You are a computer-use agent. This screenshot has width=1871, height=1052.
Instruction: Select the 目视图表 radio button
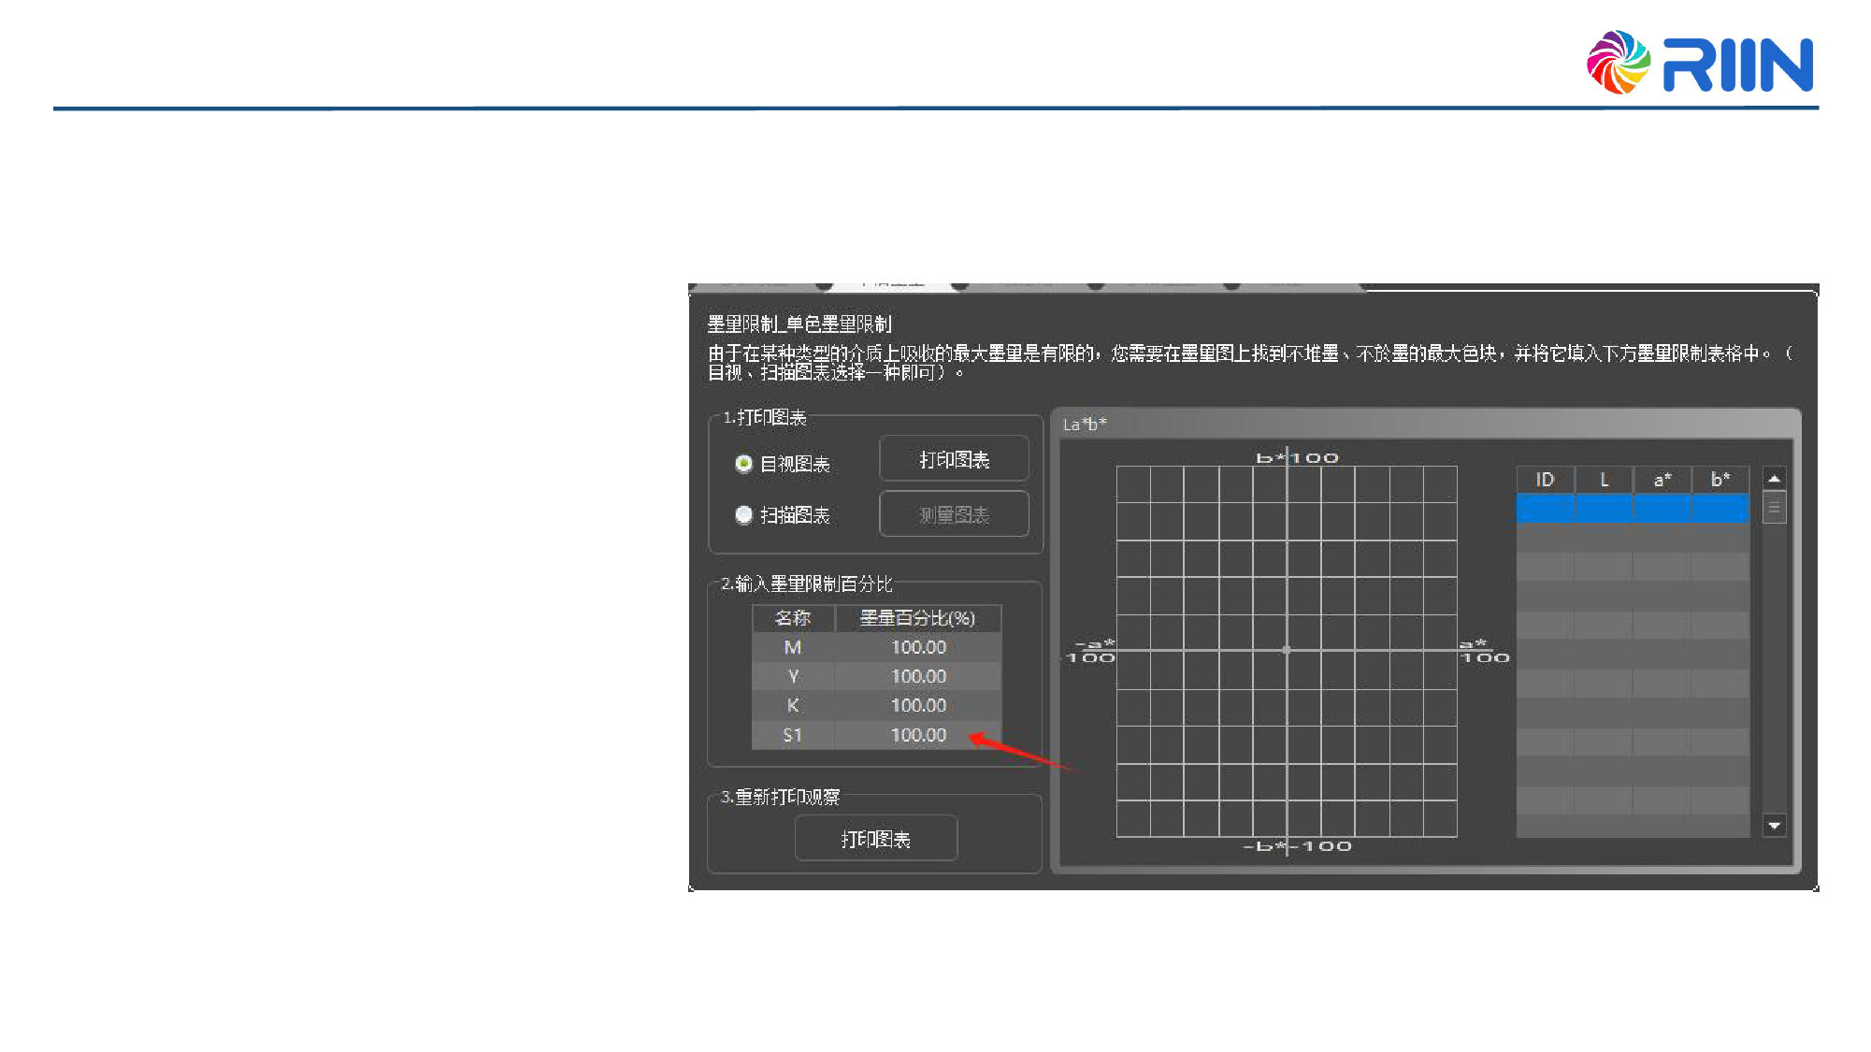tap(744, 464)
